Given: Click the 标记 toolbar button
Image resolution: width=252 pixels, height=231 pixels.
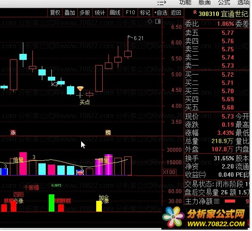Looking at the screenshot, I should (145, 12).
